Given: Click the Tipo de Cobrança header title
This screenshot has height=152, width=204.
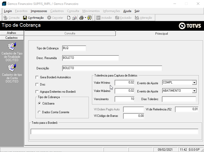Looking at the screenshot, I should click(21, 25).
